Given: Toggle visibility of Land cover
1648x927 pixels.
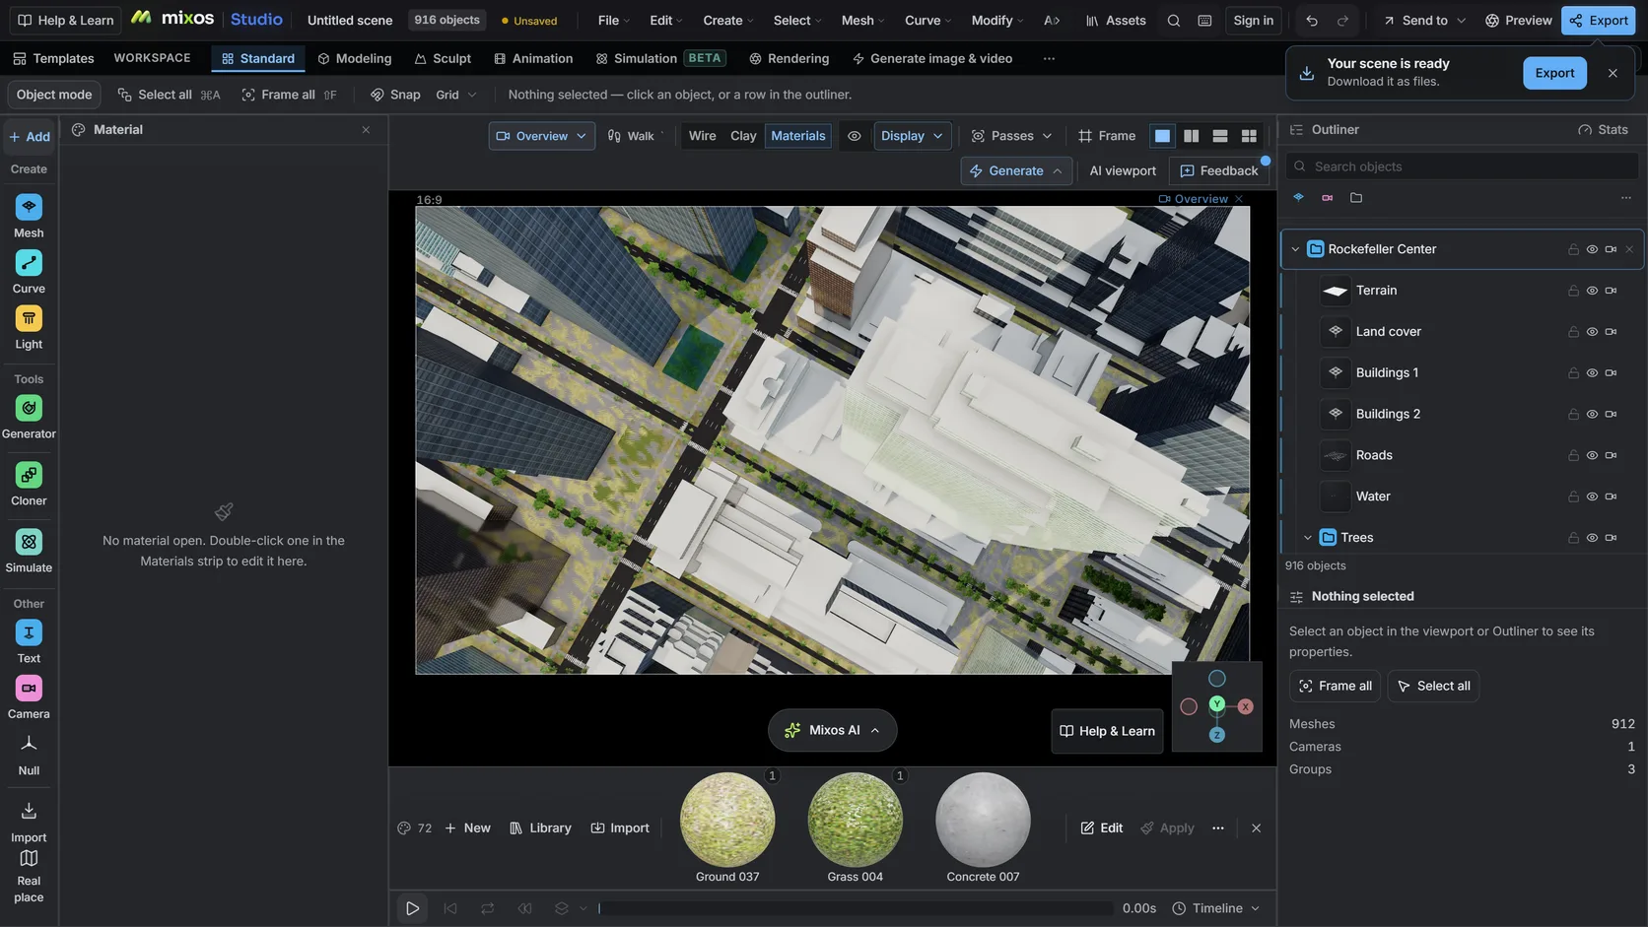Looking at the screenshot, I should tap(1591, 332).
